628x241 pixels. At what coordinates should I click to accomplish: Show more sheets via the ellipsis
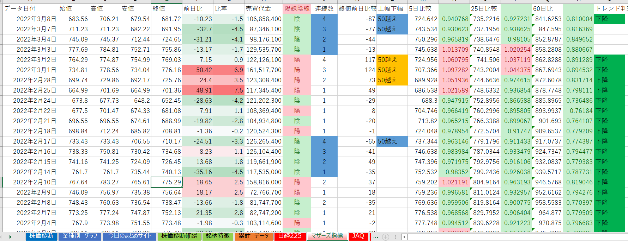pyautogui.click(x=376, y=237)
